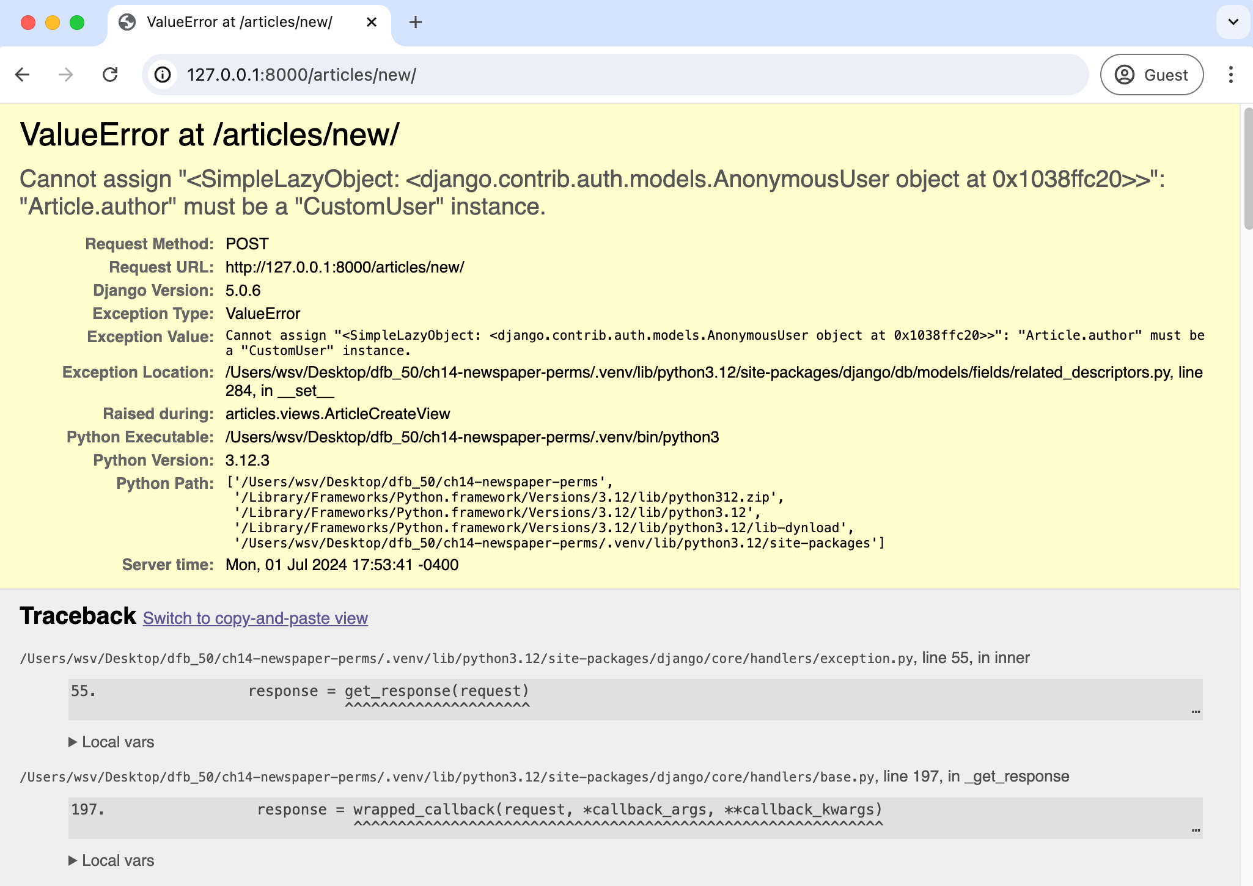Click Python Version value 3.12.3
The height and width of the screenshot is (886, 1253).
(x=248, y=460)
